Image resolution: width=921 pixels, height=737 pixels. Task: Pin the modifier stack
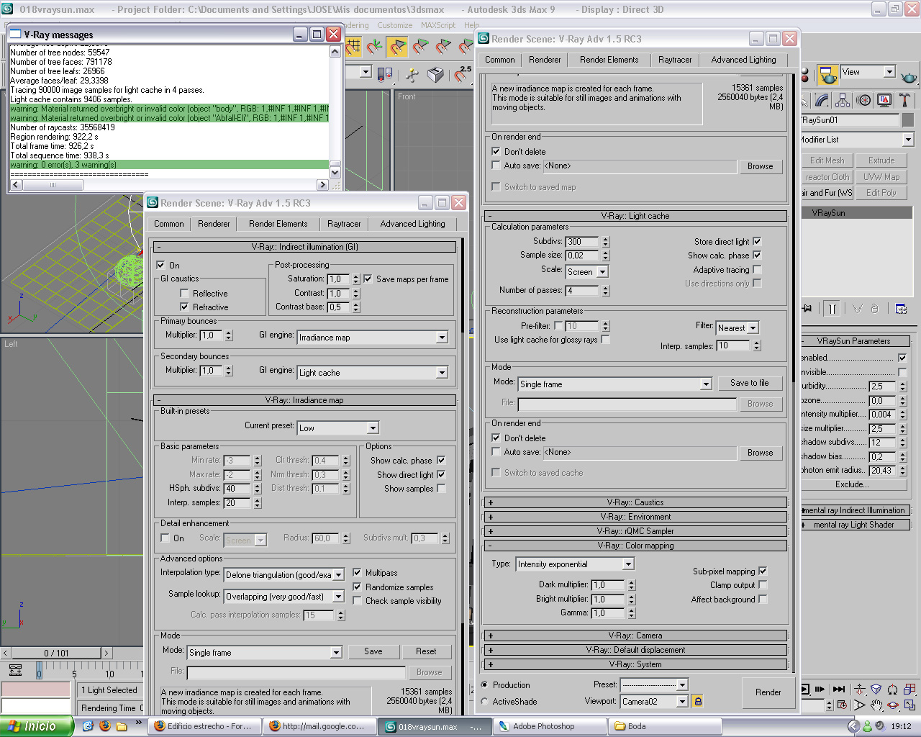pos(807,309)
